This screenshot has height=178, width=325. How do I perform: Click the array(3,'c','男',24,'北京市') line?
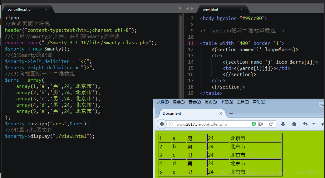tap(58, 99)
